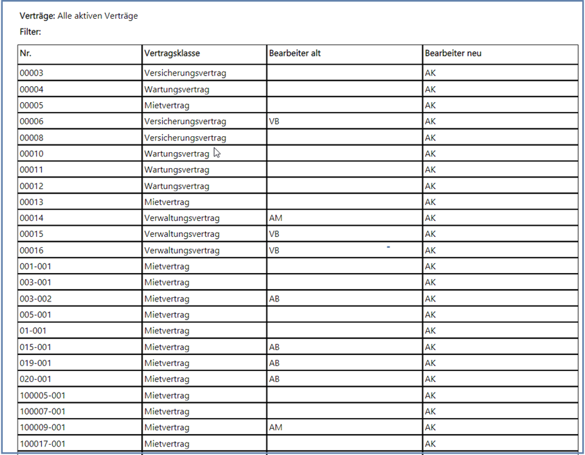The width and height of the screenshot is (585, 455).
Task: Click contract number 100009-001
Action: (x=42, y=428)
